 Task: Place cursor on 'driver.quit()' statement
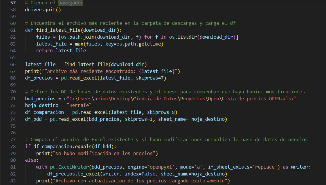pyautogui.click(x=43, y=10)
